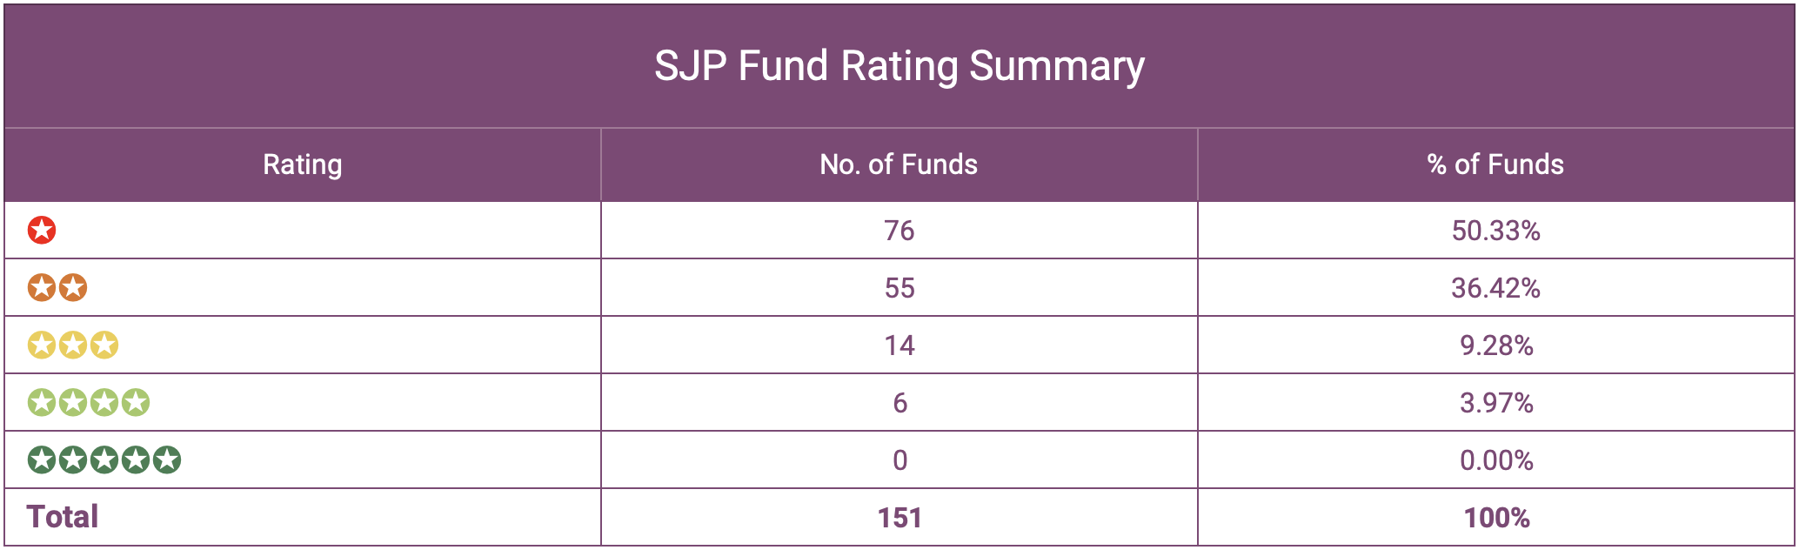This screenshot has width=1799, height=550.
Task: Select the last star in the five-star row
Action: [x=167, y=459]
